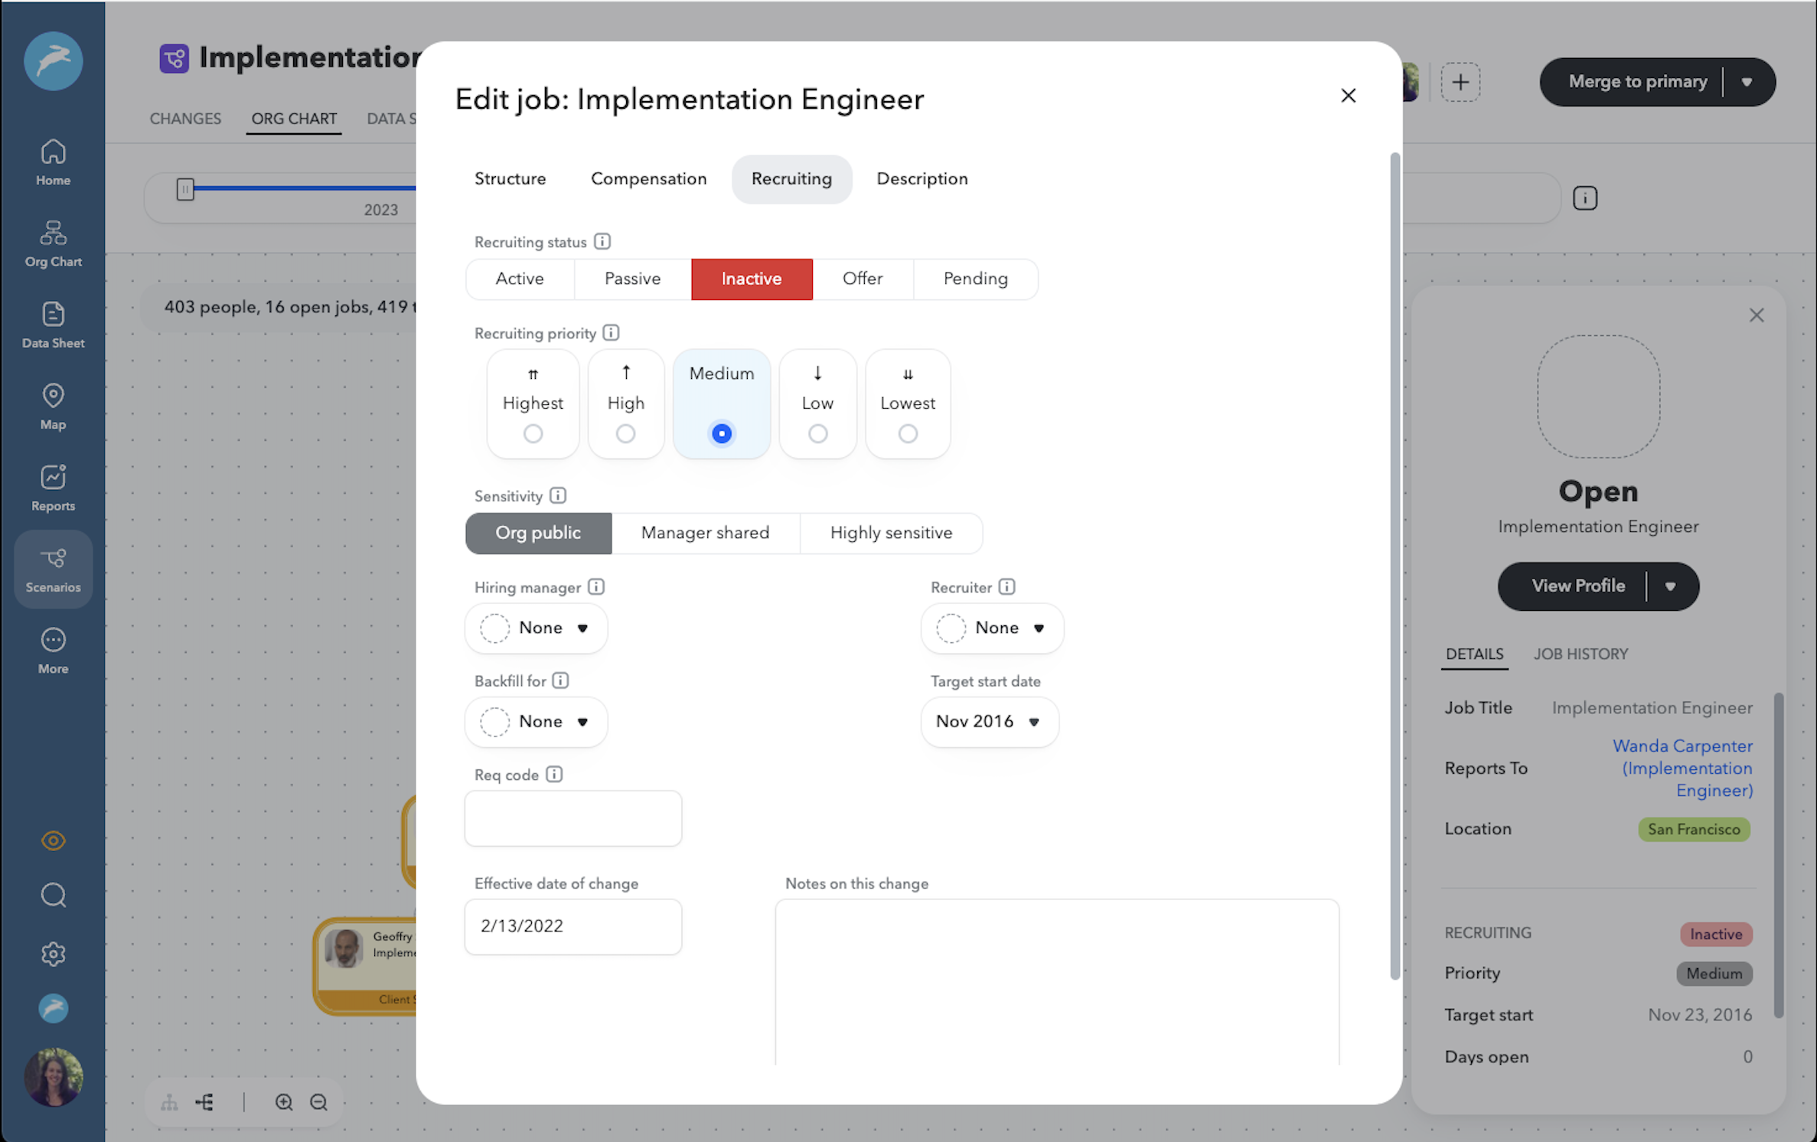Click the Wanda Carpenter link
The image size is (1817, 1142).
coord(1682,746)
